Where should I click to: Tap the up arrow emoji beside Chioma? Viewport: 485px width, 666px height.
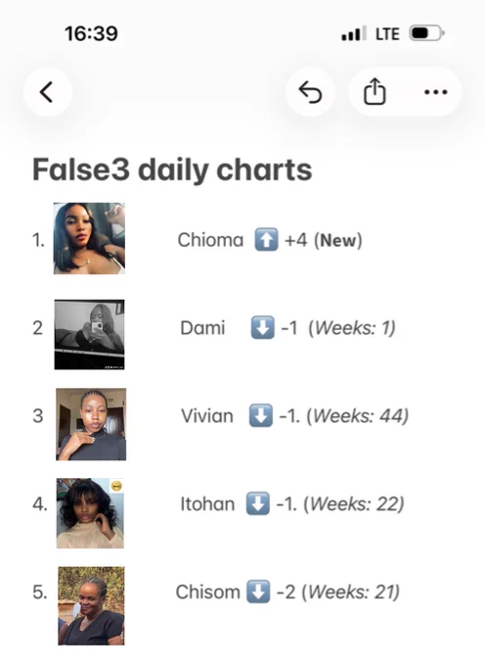pyautogui.click(x=266, y=240)
